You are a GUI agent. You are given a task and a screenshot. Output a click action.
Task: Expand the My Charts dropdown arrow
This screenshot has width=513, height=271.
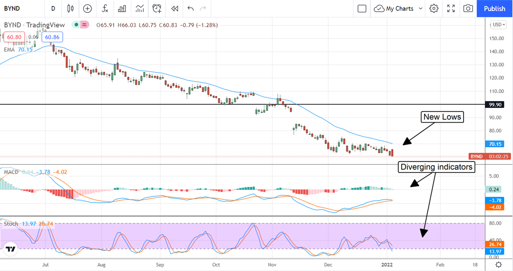tap(421, 9)
